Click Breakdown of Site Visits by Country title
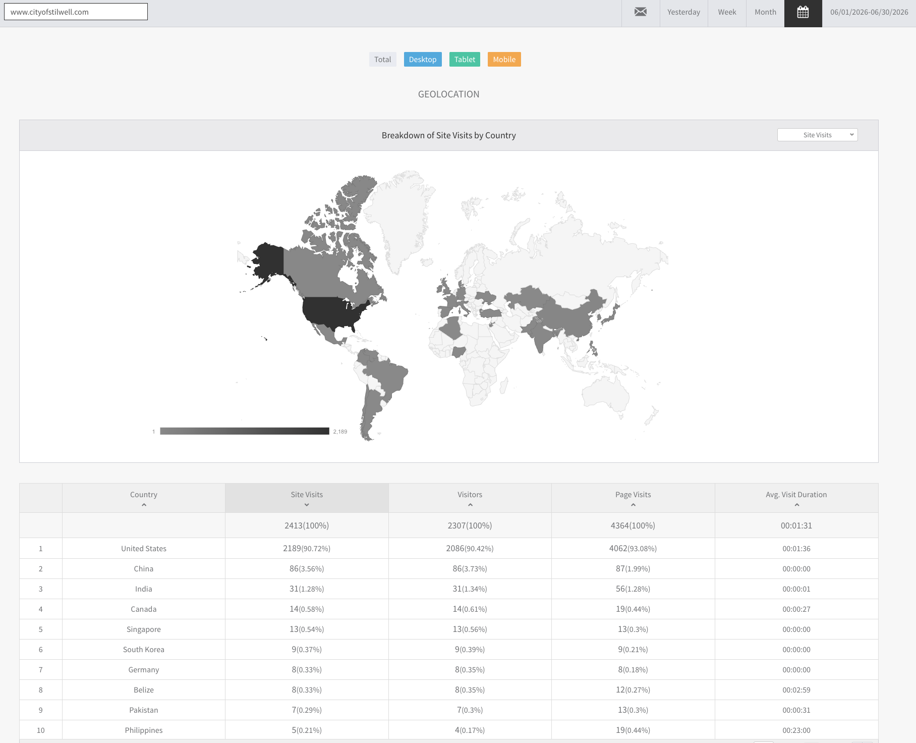Viewport: 916px width, 743px height. click(x=449, y=135)
